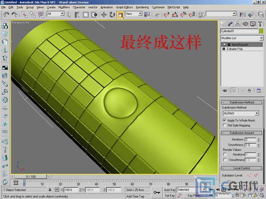Enable Render Values Smoothness checkbox
The image size is (266, 199).
[x=225, y=160]
